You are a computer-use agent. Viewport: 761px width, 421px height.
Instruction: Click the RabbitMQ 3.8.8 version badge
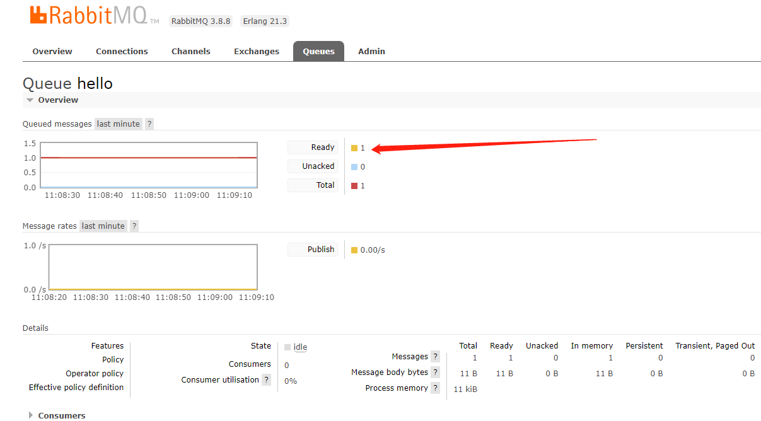(x=200, y=21)
